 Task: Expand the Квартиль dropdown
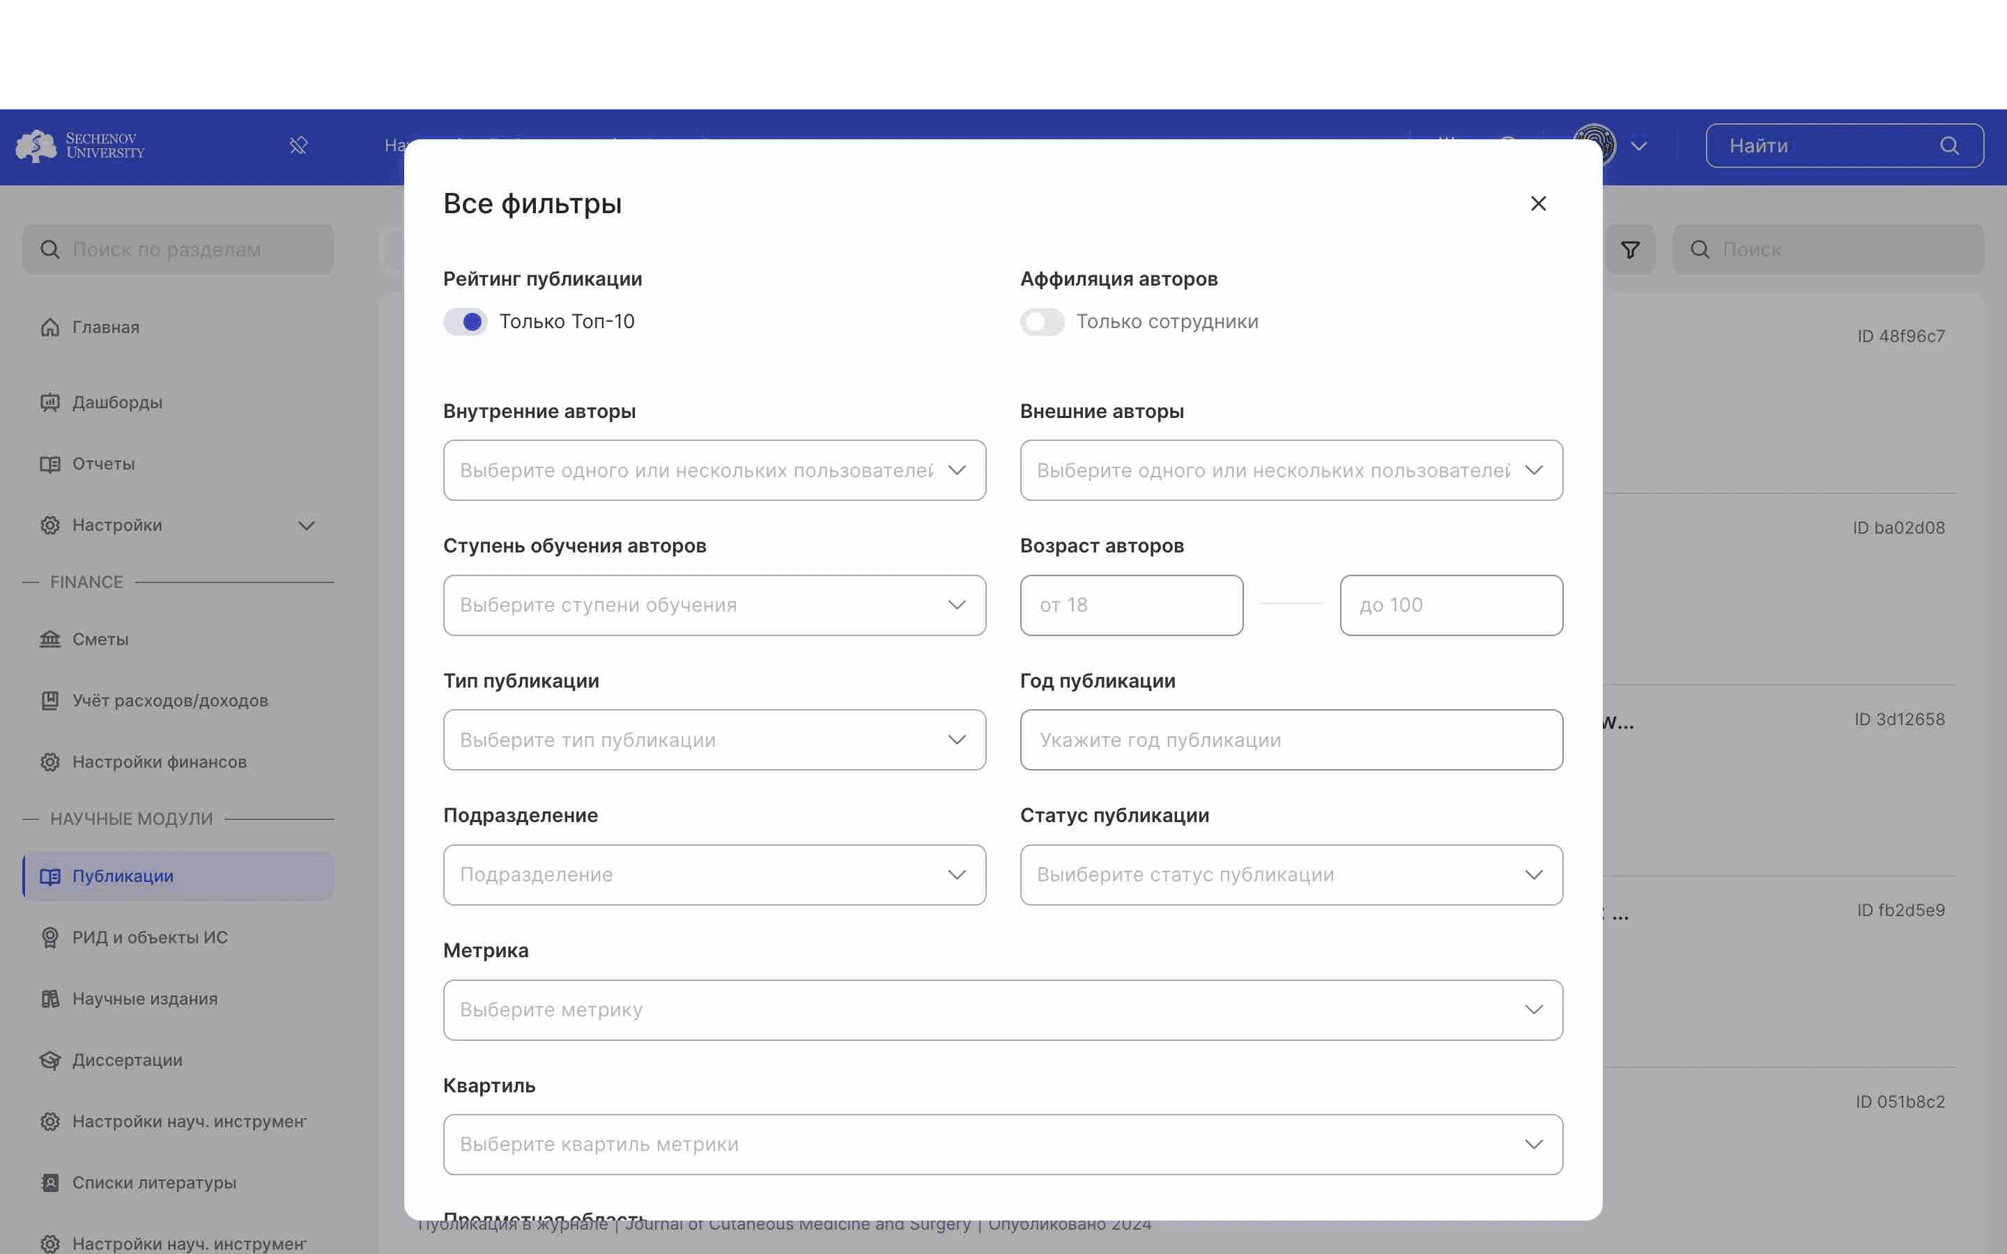[1003, 1145]
